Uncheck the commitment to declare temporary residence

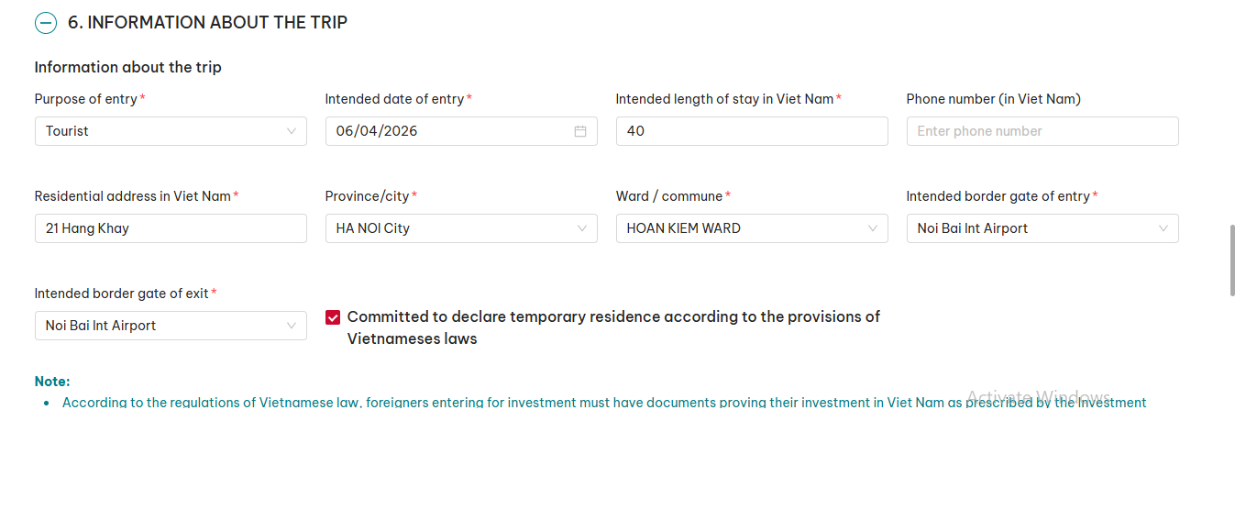tap(333, 317)
